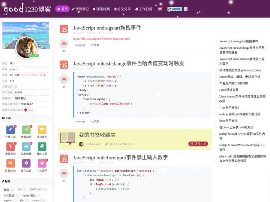Screen dimensions: 270x202
Task: Open right list item Linux chmod命令修改文件或目录的权限
Action: tap(242, 99)
